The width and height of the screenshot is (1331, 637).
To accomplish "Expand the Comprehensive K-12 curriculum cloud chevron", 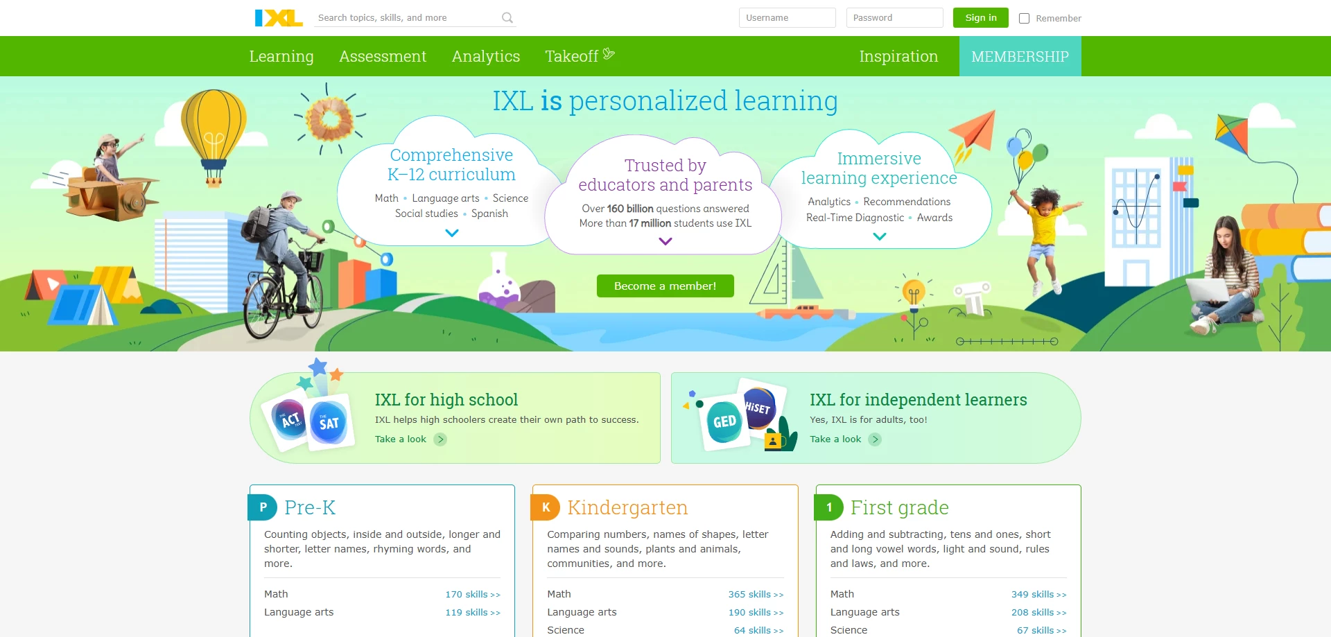I will coord(452,234).
